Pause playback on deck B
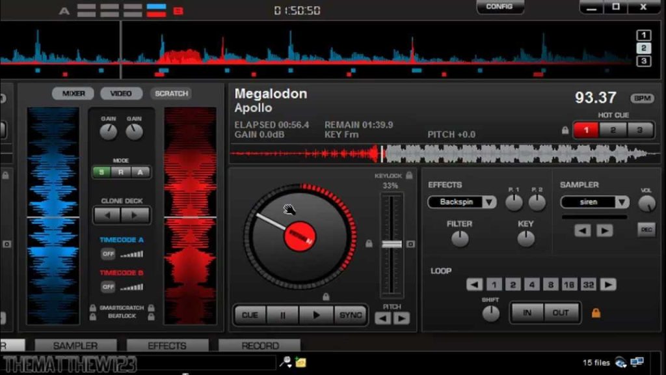This screenshot has height=375, width=666. click(x=283, y=316)
